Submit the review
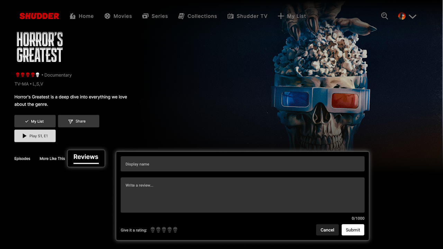Screen dimensions: 443x249 pos(353,230)
